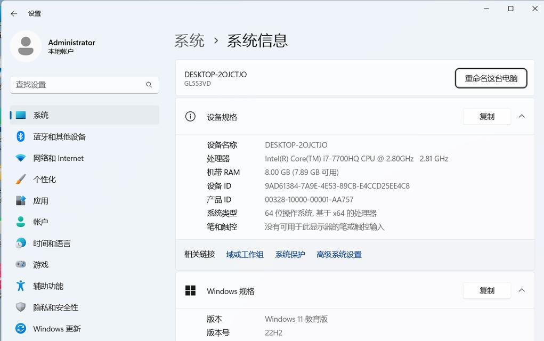Viewport: 544px width, 341px height.
Task: Click the 没有可用于此显示器的笔或触控输入 text
Action: (324, 227)
